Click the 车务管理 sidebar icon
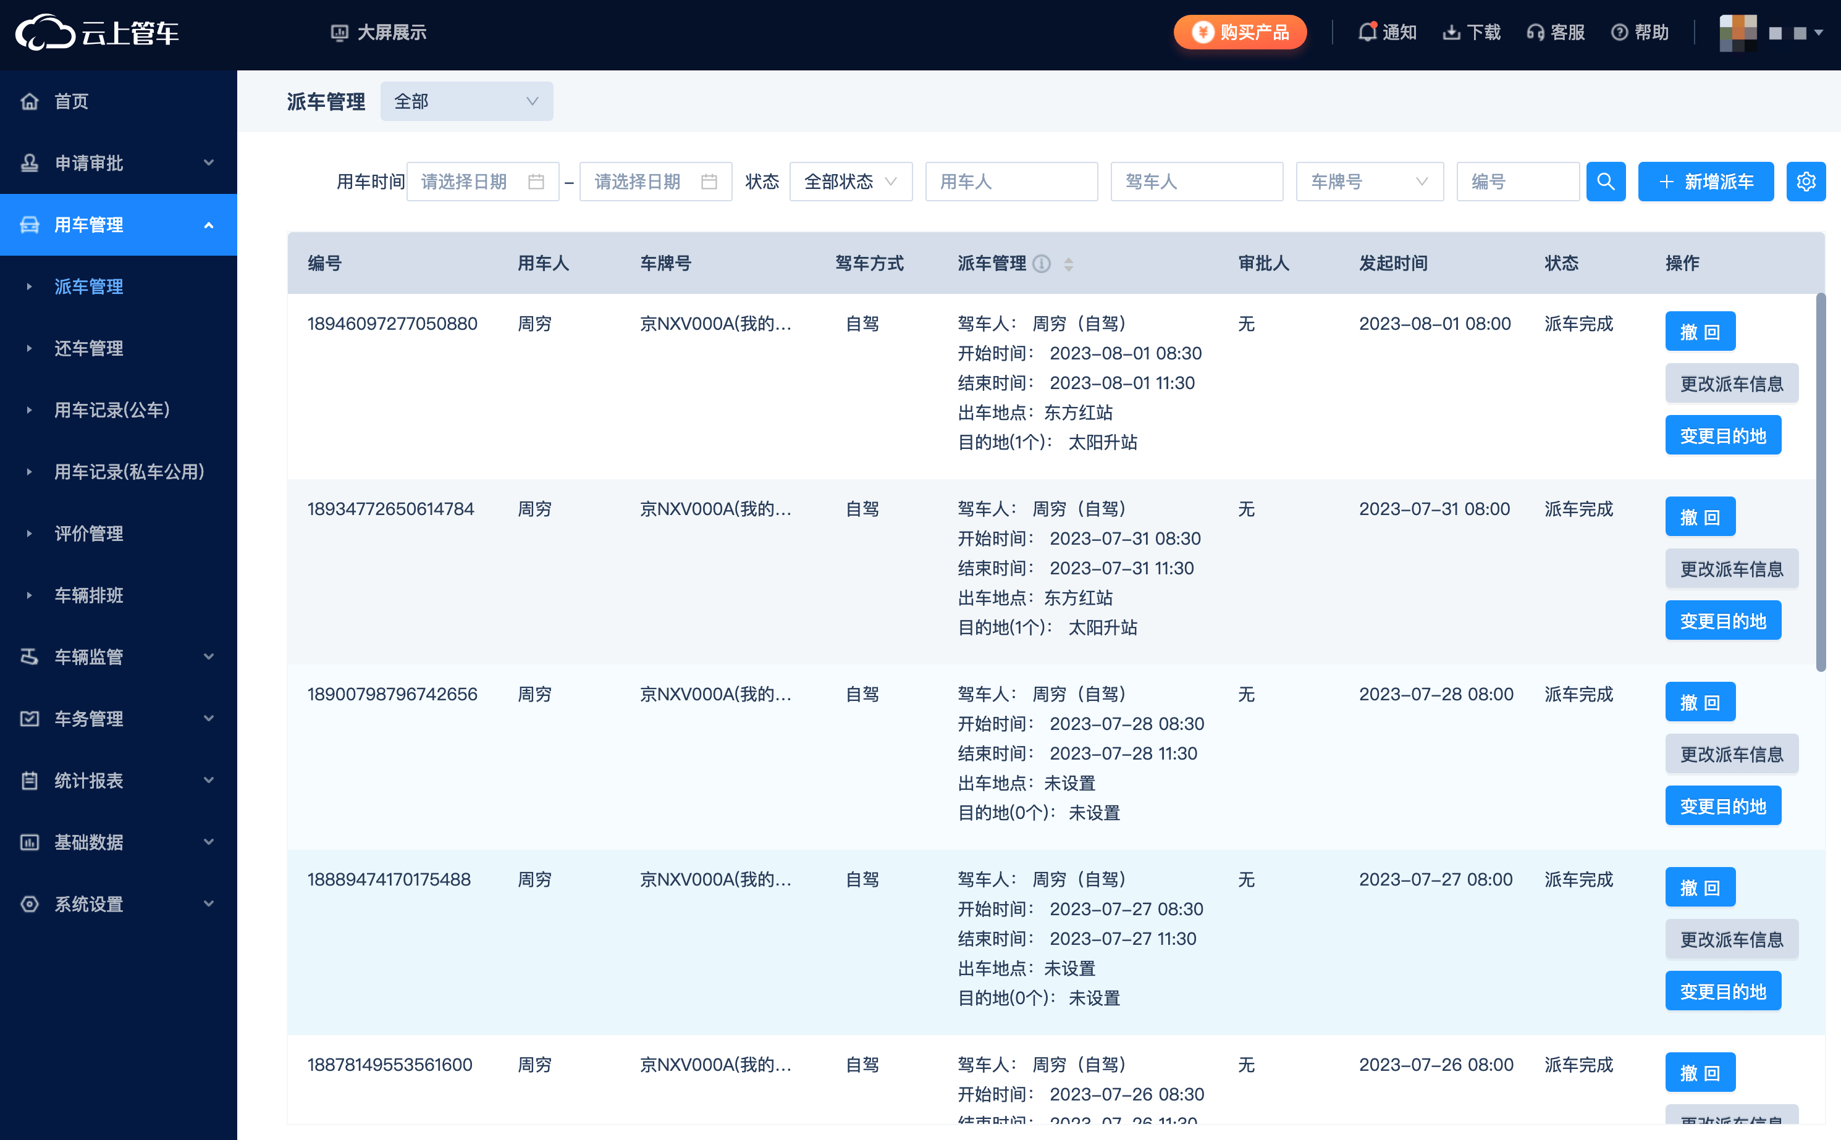This screenshot has height=1140, width=1841. pos(30,719)
